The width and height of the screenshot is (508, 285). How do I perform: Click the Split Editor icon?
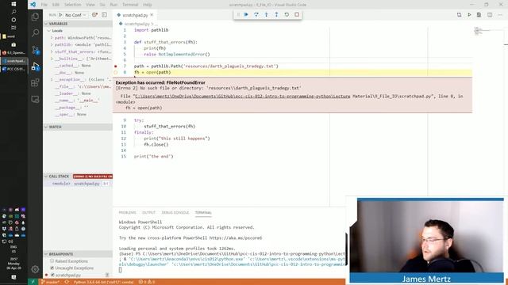(490, 15)
